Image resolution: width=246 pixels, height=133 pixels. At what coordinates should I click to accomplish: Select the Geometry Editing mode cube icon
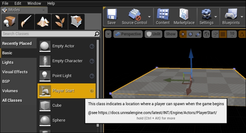point(76,22)
